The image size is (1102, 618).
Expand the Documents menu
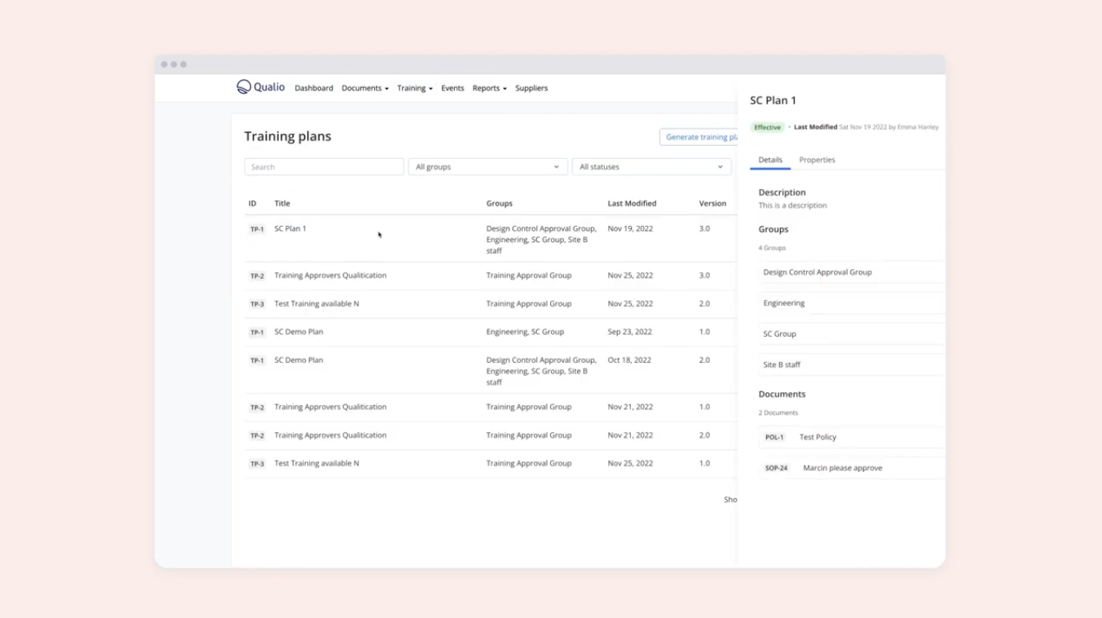coord(364,88)
